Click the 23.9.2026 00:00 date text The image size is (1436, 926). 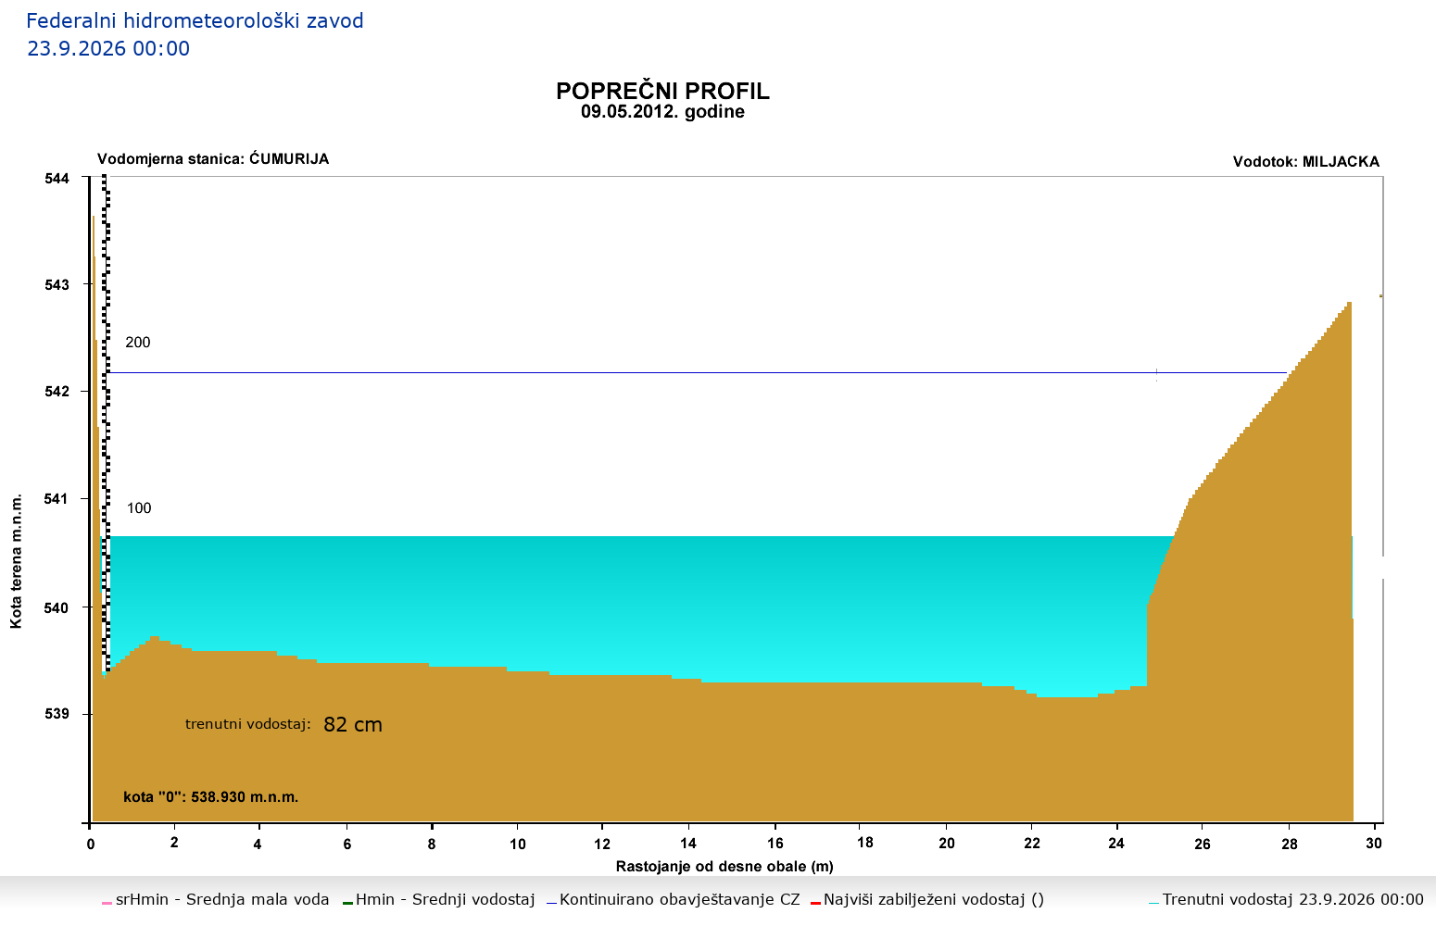coord(108,49)
